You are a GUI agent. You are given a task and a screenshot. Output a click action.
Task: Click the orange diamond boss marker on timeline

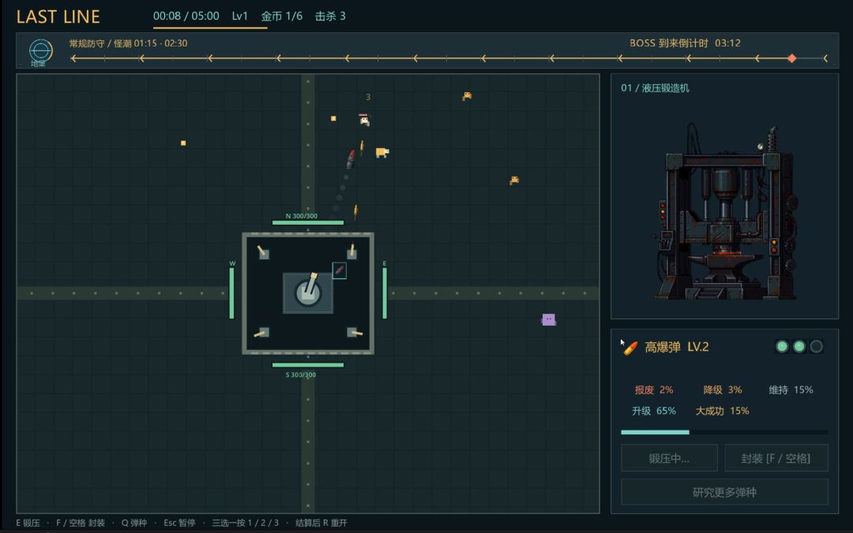[x=792, y=58]
